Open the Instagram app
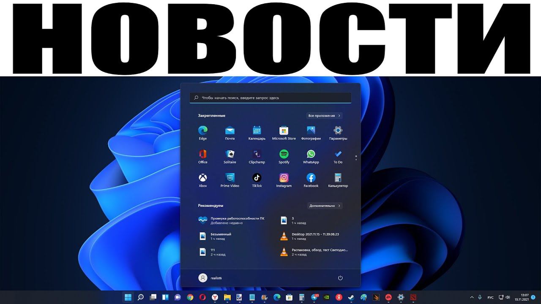 point(284,180)
